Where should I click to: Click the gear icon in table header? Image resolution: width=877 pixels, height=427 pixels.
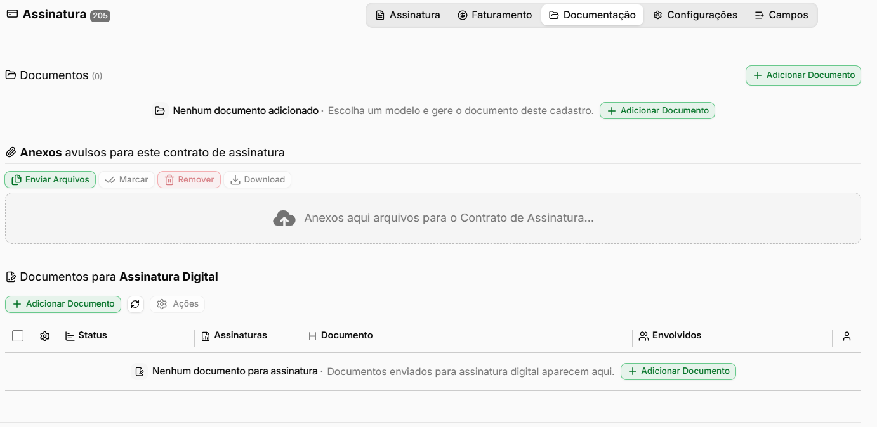click(44, 336)
